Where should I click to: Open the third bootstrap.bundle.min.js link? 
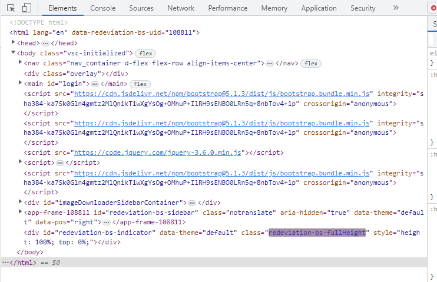[221, 173]
